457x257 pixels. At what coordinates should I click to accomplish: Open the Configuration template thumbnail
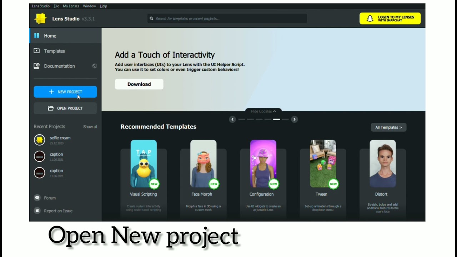(x=263, y=163)
